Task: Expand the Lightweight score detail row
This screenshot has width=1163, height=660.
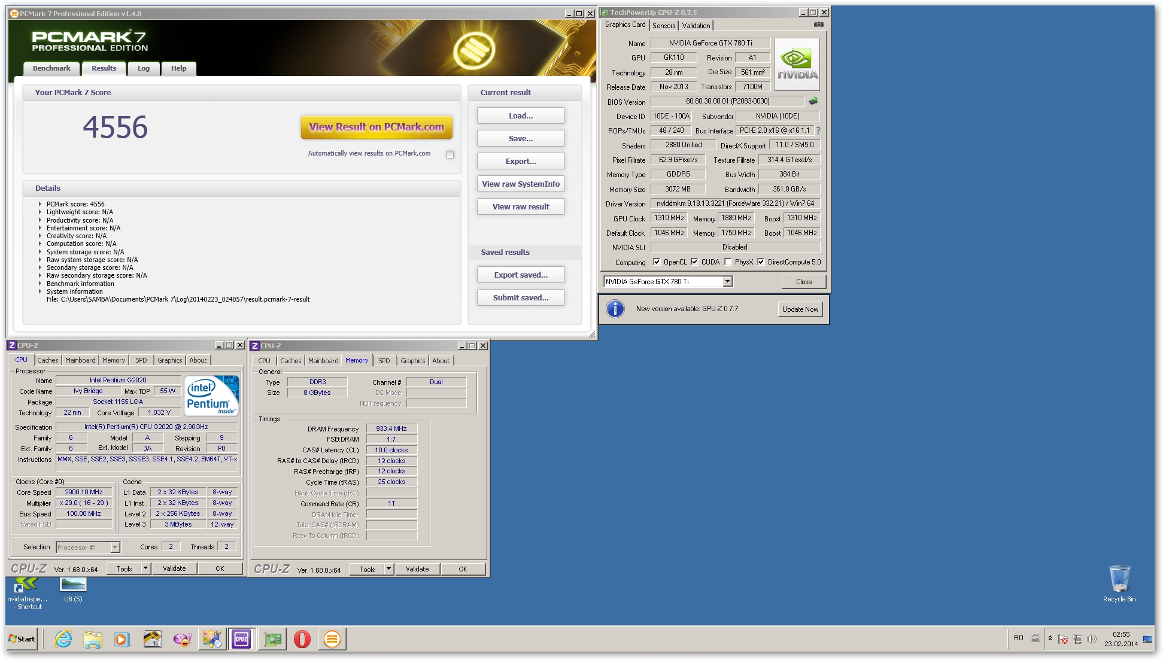Action: pos(40,212)
